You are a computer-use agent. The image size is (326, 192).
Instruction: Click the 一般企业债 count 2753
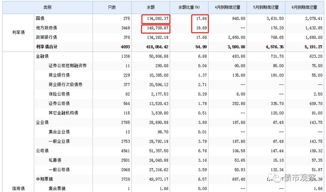126,142
